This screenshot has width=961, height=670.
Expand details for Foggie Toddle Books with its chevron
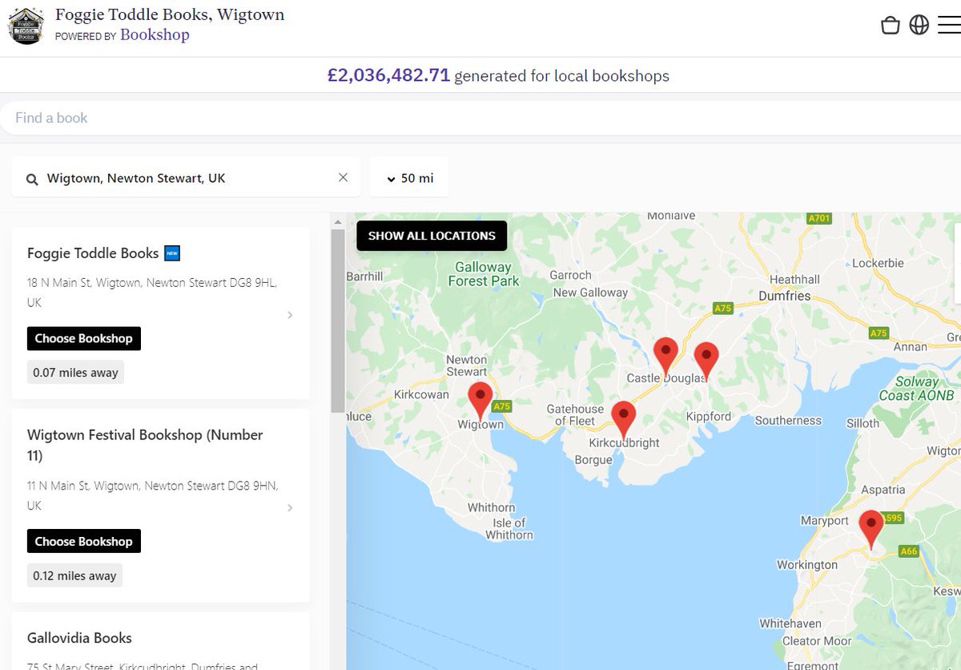point(290,315)
